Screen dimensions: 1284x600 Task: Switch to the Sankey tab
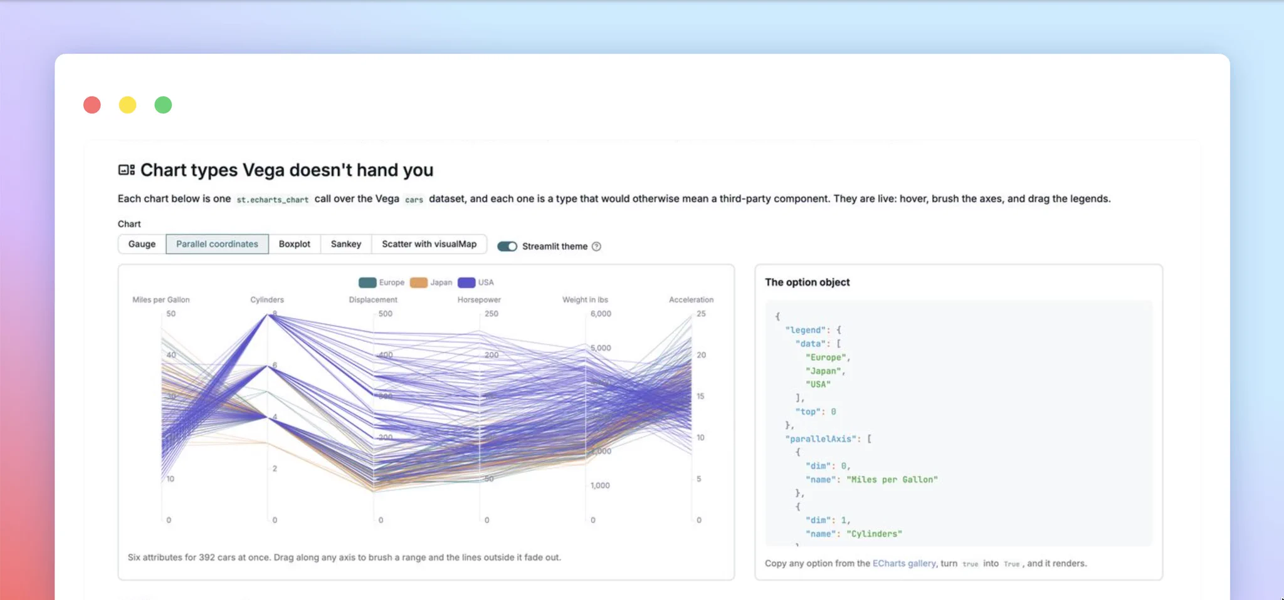(x=346, y=244)
